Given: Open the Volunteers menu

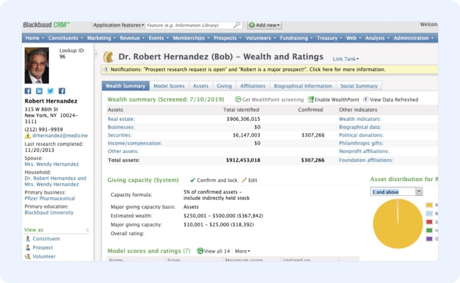Looking at the screenshot, I should click(x=261, y=38).
